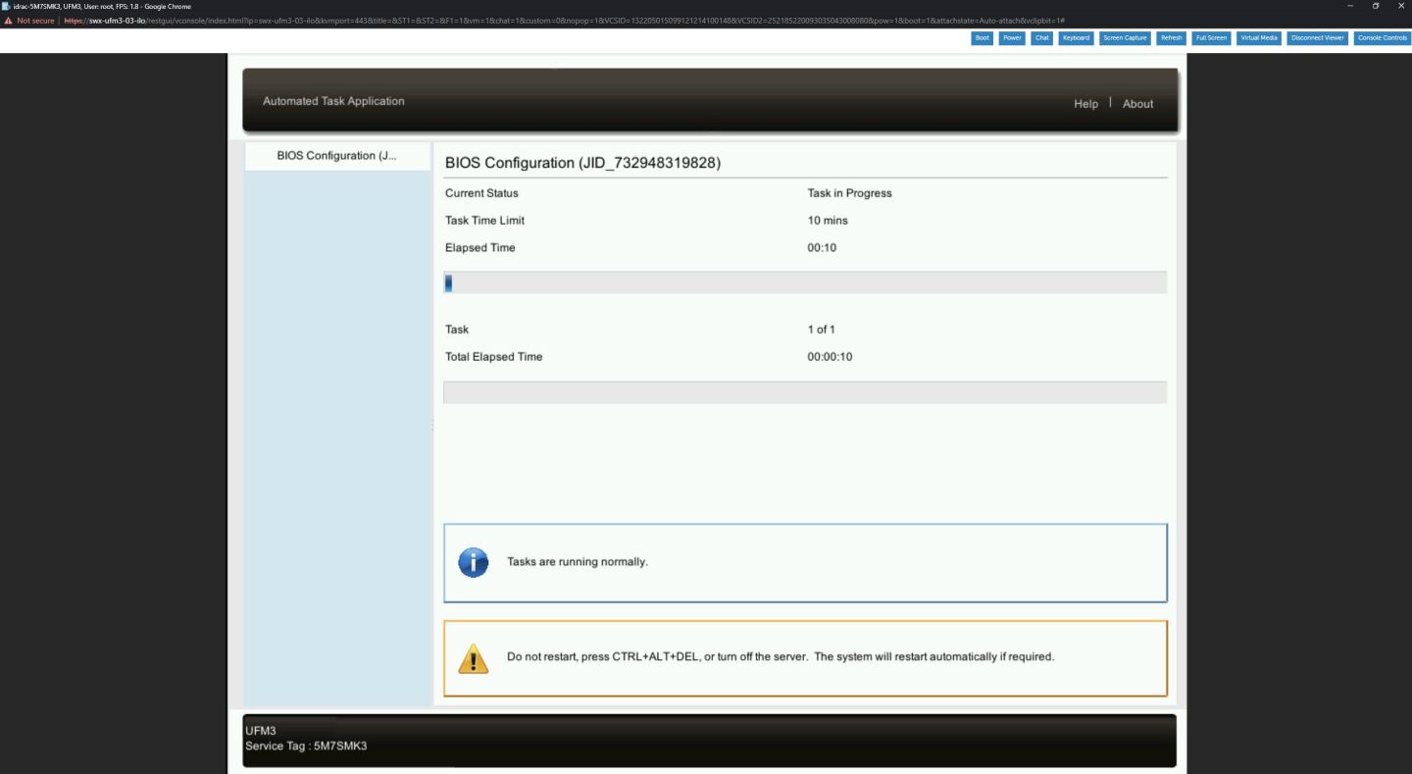Click the blue information icon

[x=474, y=562]
